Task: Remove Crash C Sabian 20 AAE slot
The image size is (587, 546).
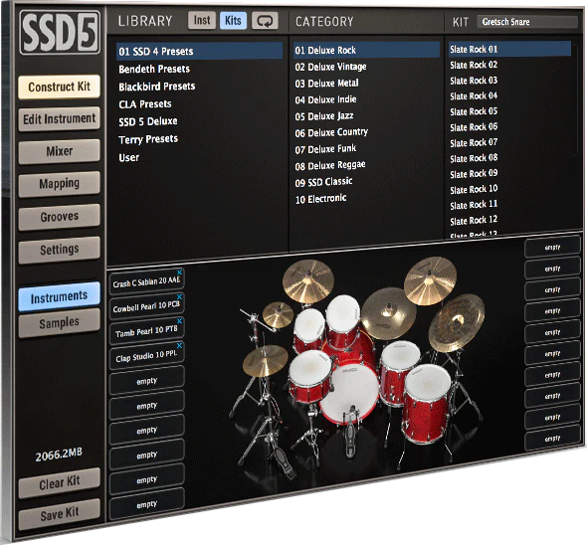Action: (x=180, y=273)
